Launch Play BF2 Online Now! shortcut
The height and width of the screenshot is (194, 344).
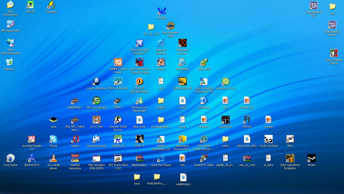[75, 120]
